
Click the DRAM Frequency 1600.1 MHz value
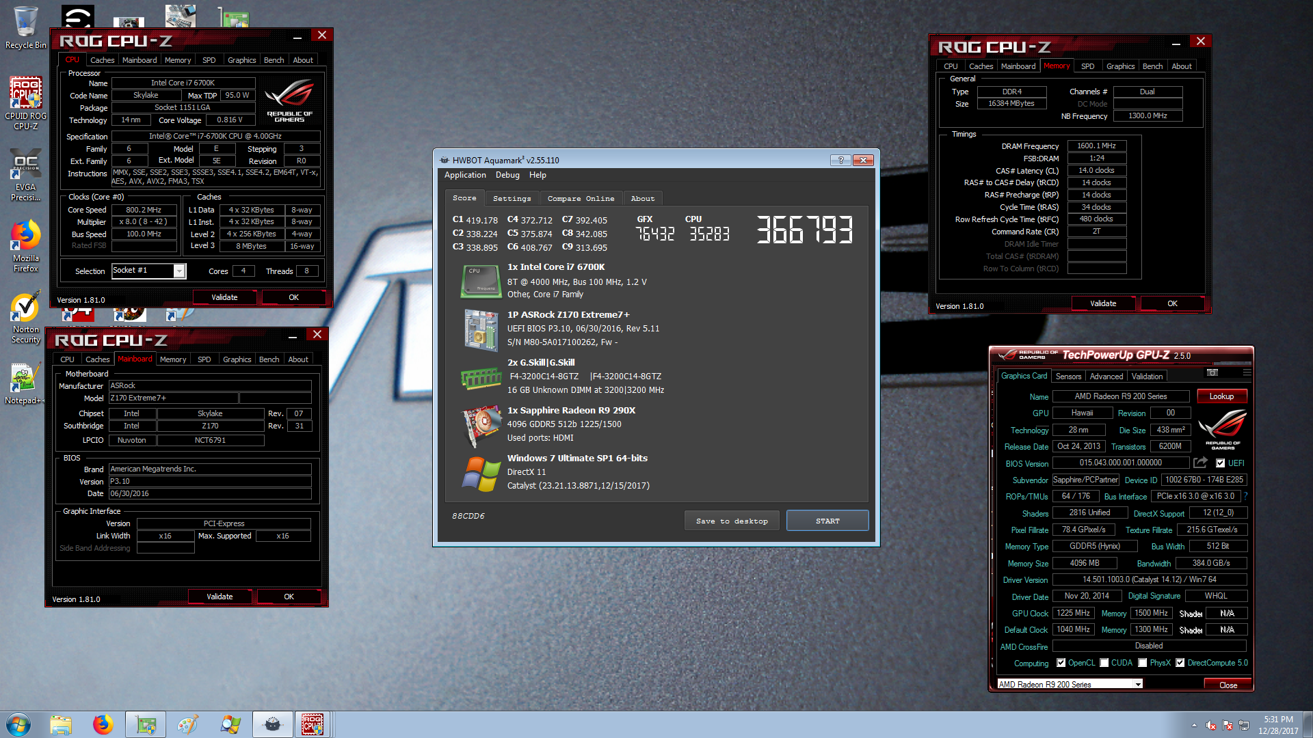coord(1096,146)
